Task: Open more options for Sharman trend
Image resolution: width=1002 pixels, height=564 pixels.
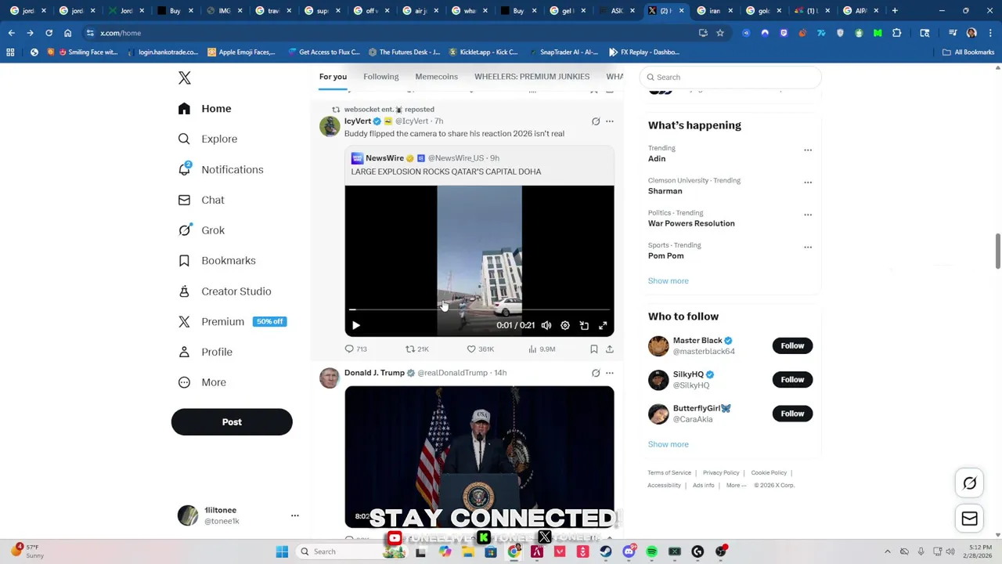Action: [x=808, y=183]
